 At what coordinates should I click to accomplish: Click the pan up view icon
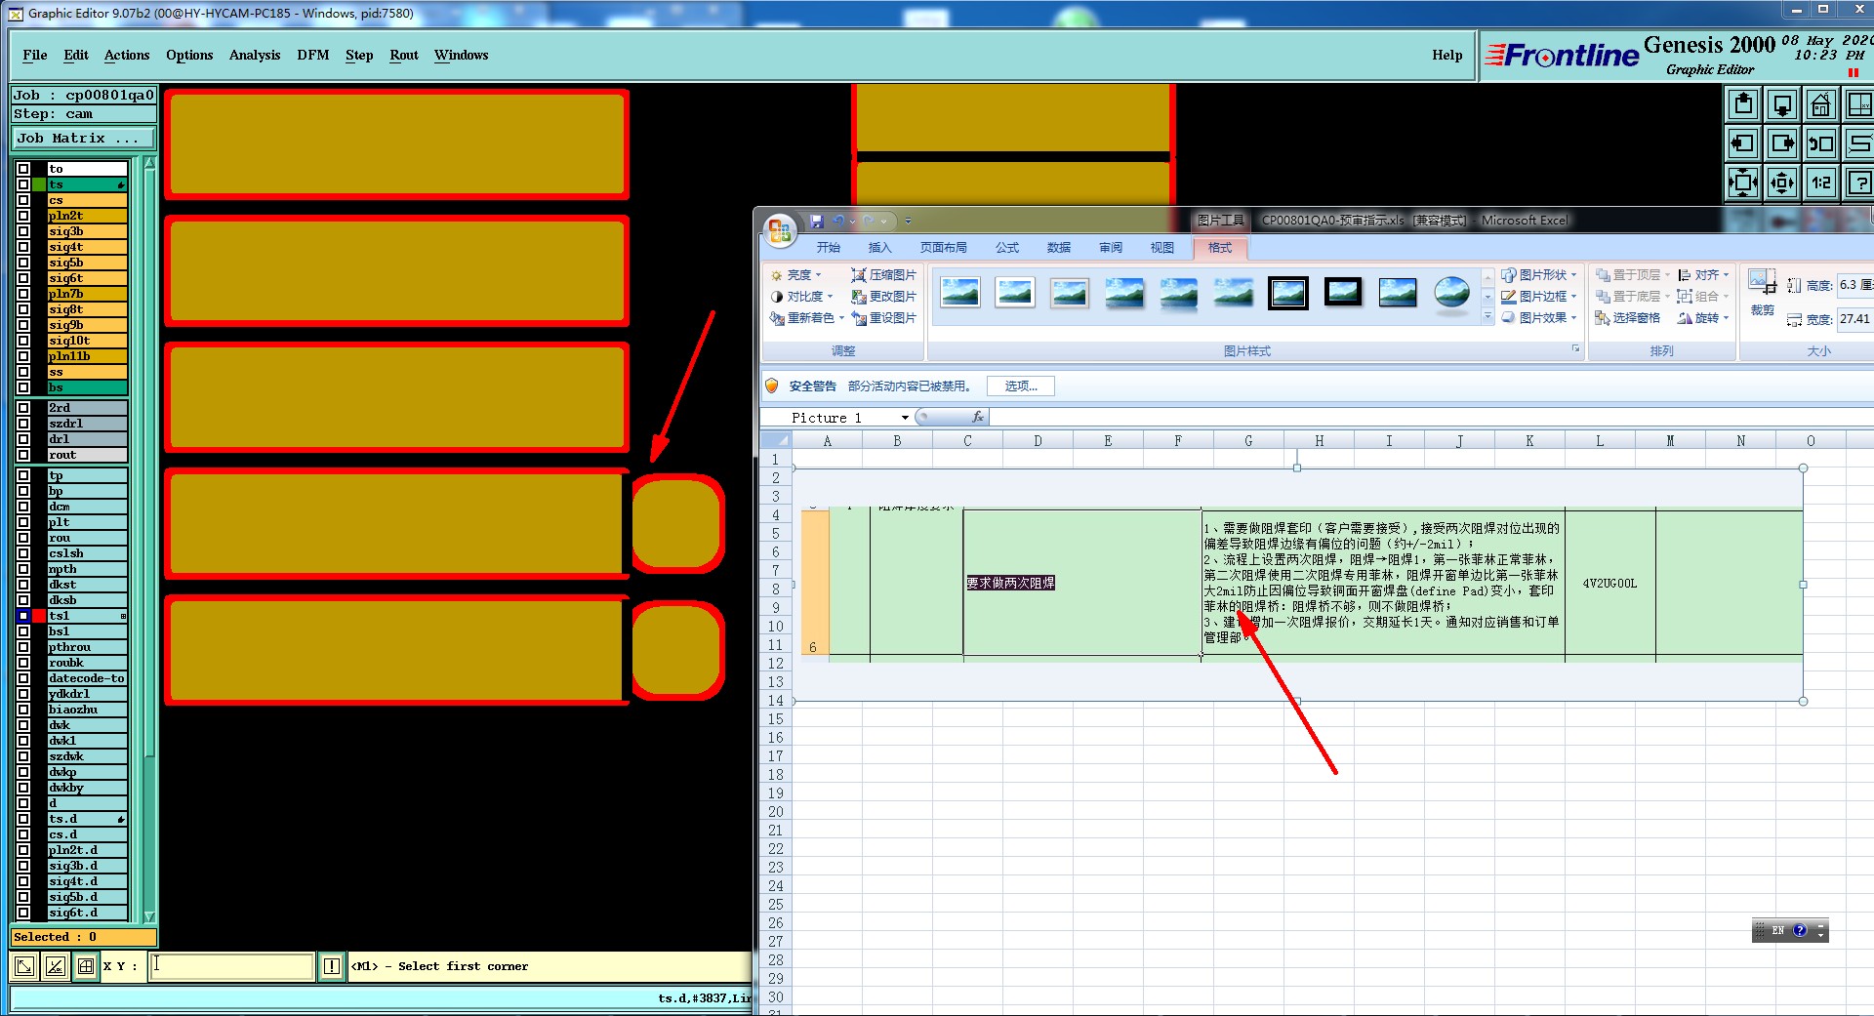point(1743,104)
